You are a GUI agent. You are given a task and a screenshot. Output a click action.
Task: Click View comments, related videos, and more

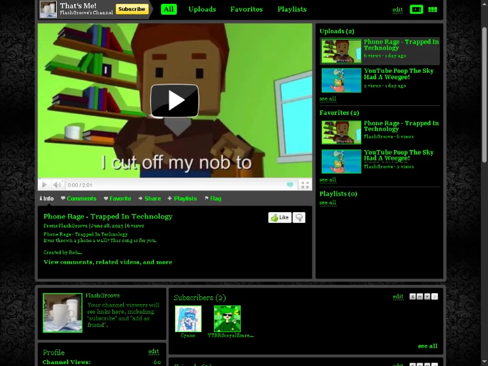pyautogui.click(x=108, y=262)
